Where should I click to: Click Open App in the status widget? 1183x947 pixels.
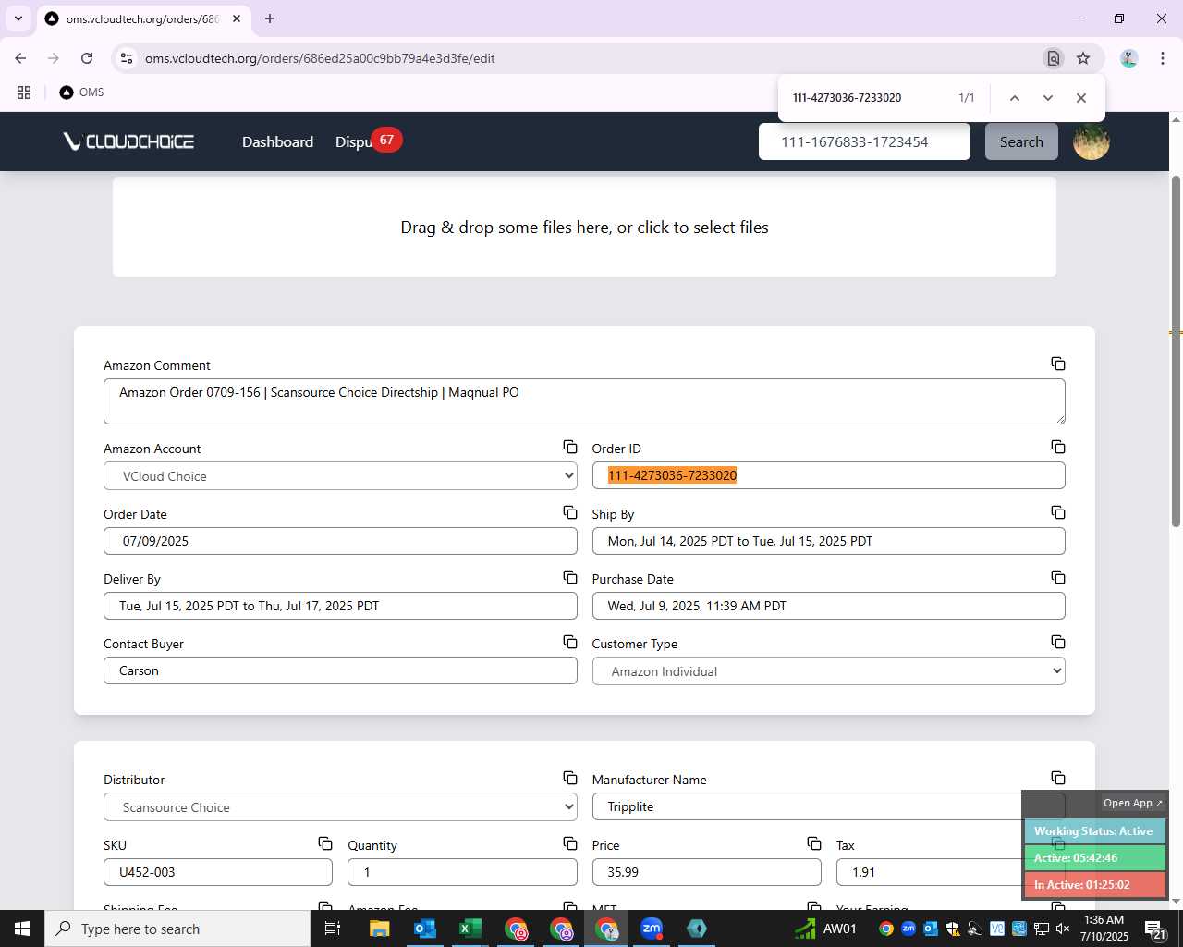[x=1132, y=803]
